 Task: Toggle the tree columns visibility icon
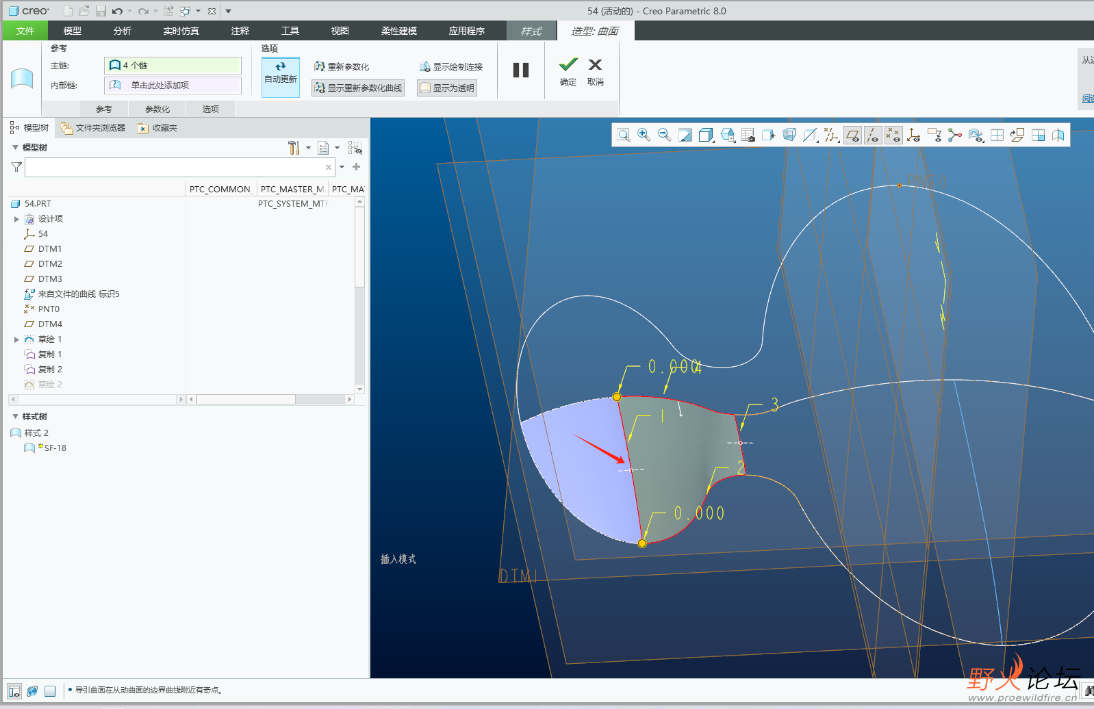[x=355, y=148]
